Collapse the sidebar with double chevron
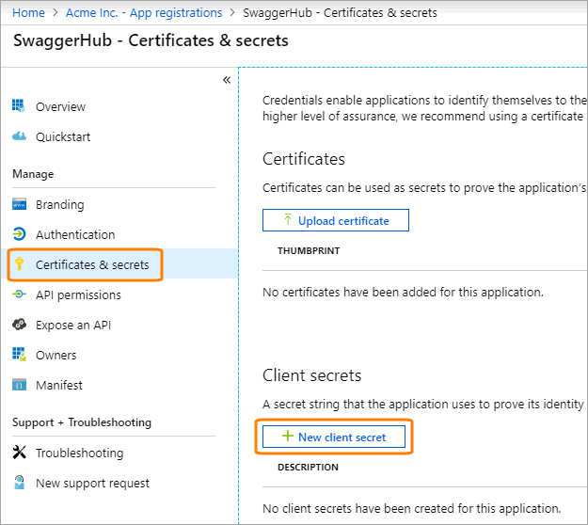The image size is (588, 525). click(x=226, y=80)
